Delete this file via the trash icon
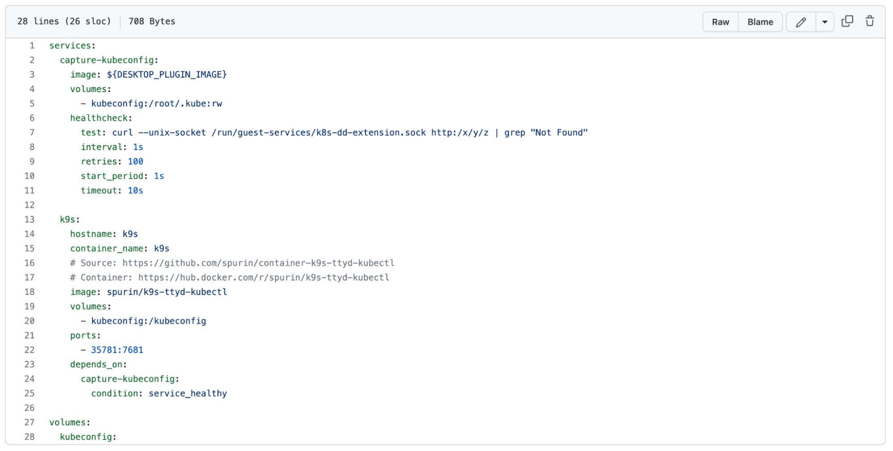The image size is (893, 451). point(870,21)
